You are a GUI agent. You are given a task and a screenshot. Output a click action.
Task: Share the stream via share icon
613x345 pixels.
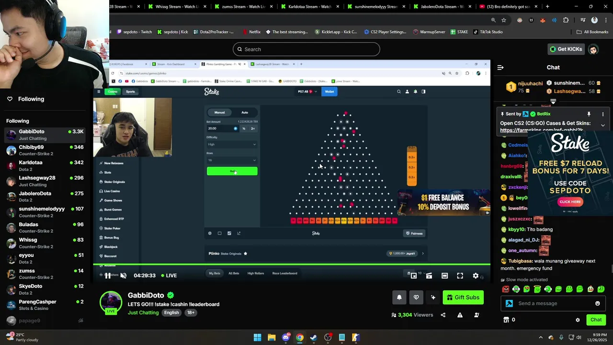coord(443,315)
